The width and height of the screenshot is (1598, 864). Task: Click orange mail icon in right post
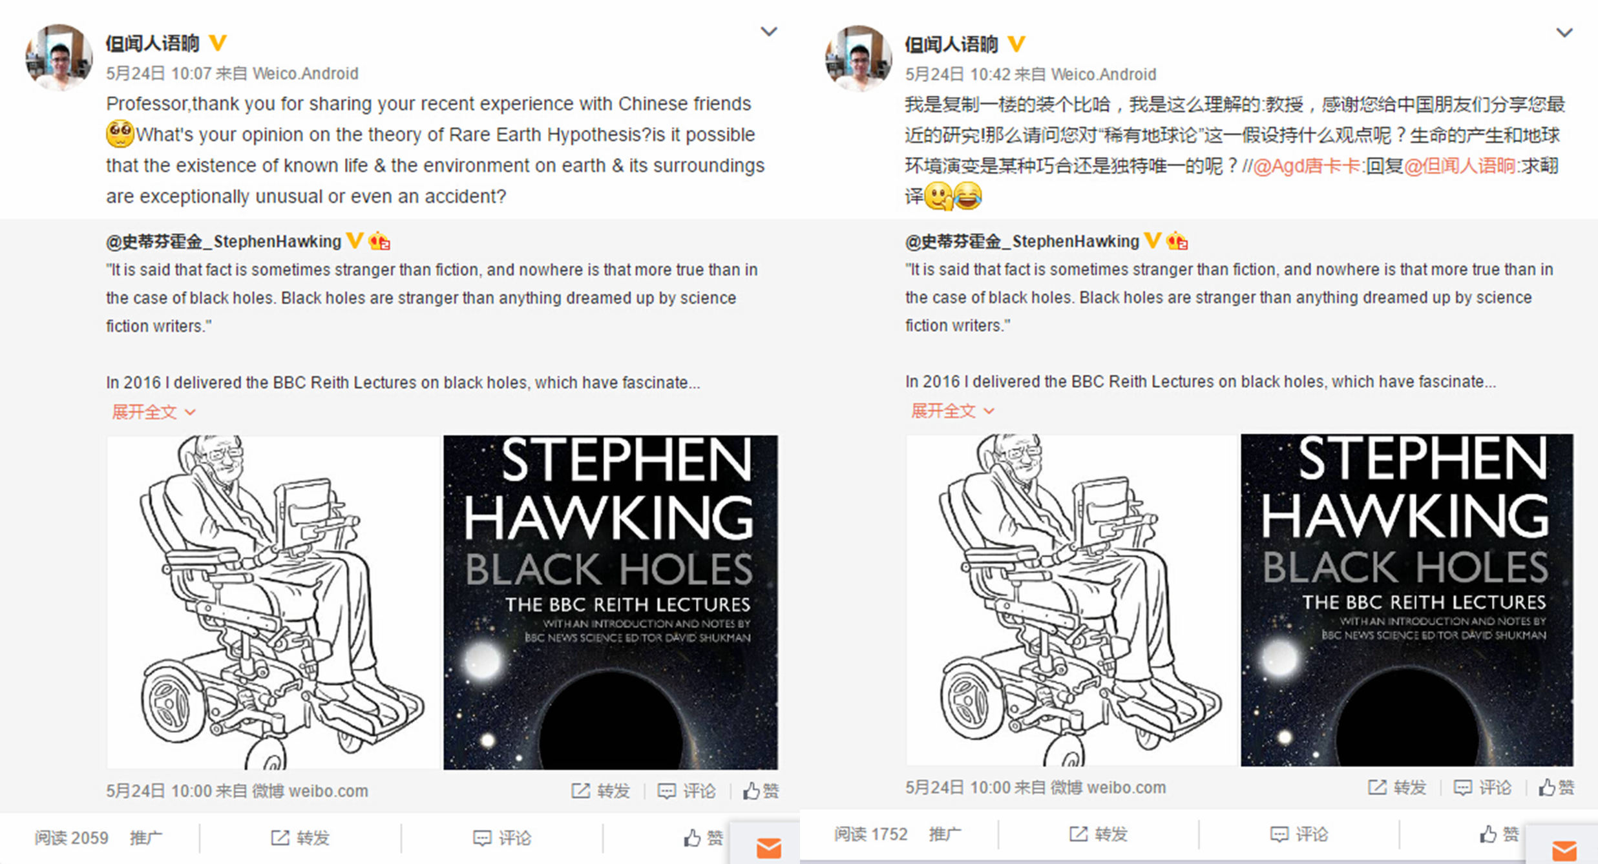click(1564, 850)
